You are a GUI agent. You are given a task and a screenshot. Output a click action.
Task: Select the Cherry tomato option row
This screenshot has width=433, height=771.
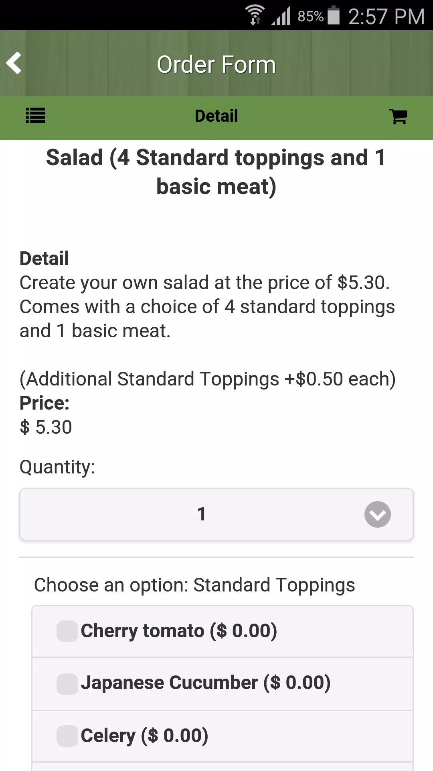click(223, 631)
